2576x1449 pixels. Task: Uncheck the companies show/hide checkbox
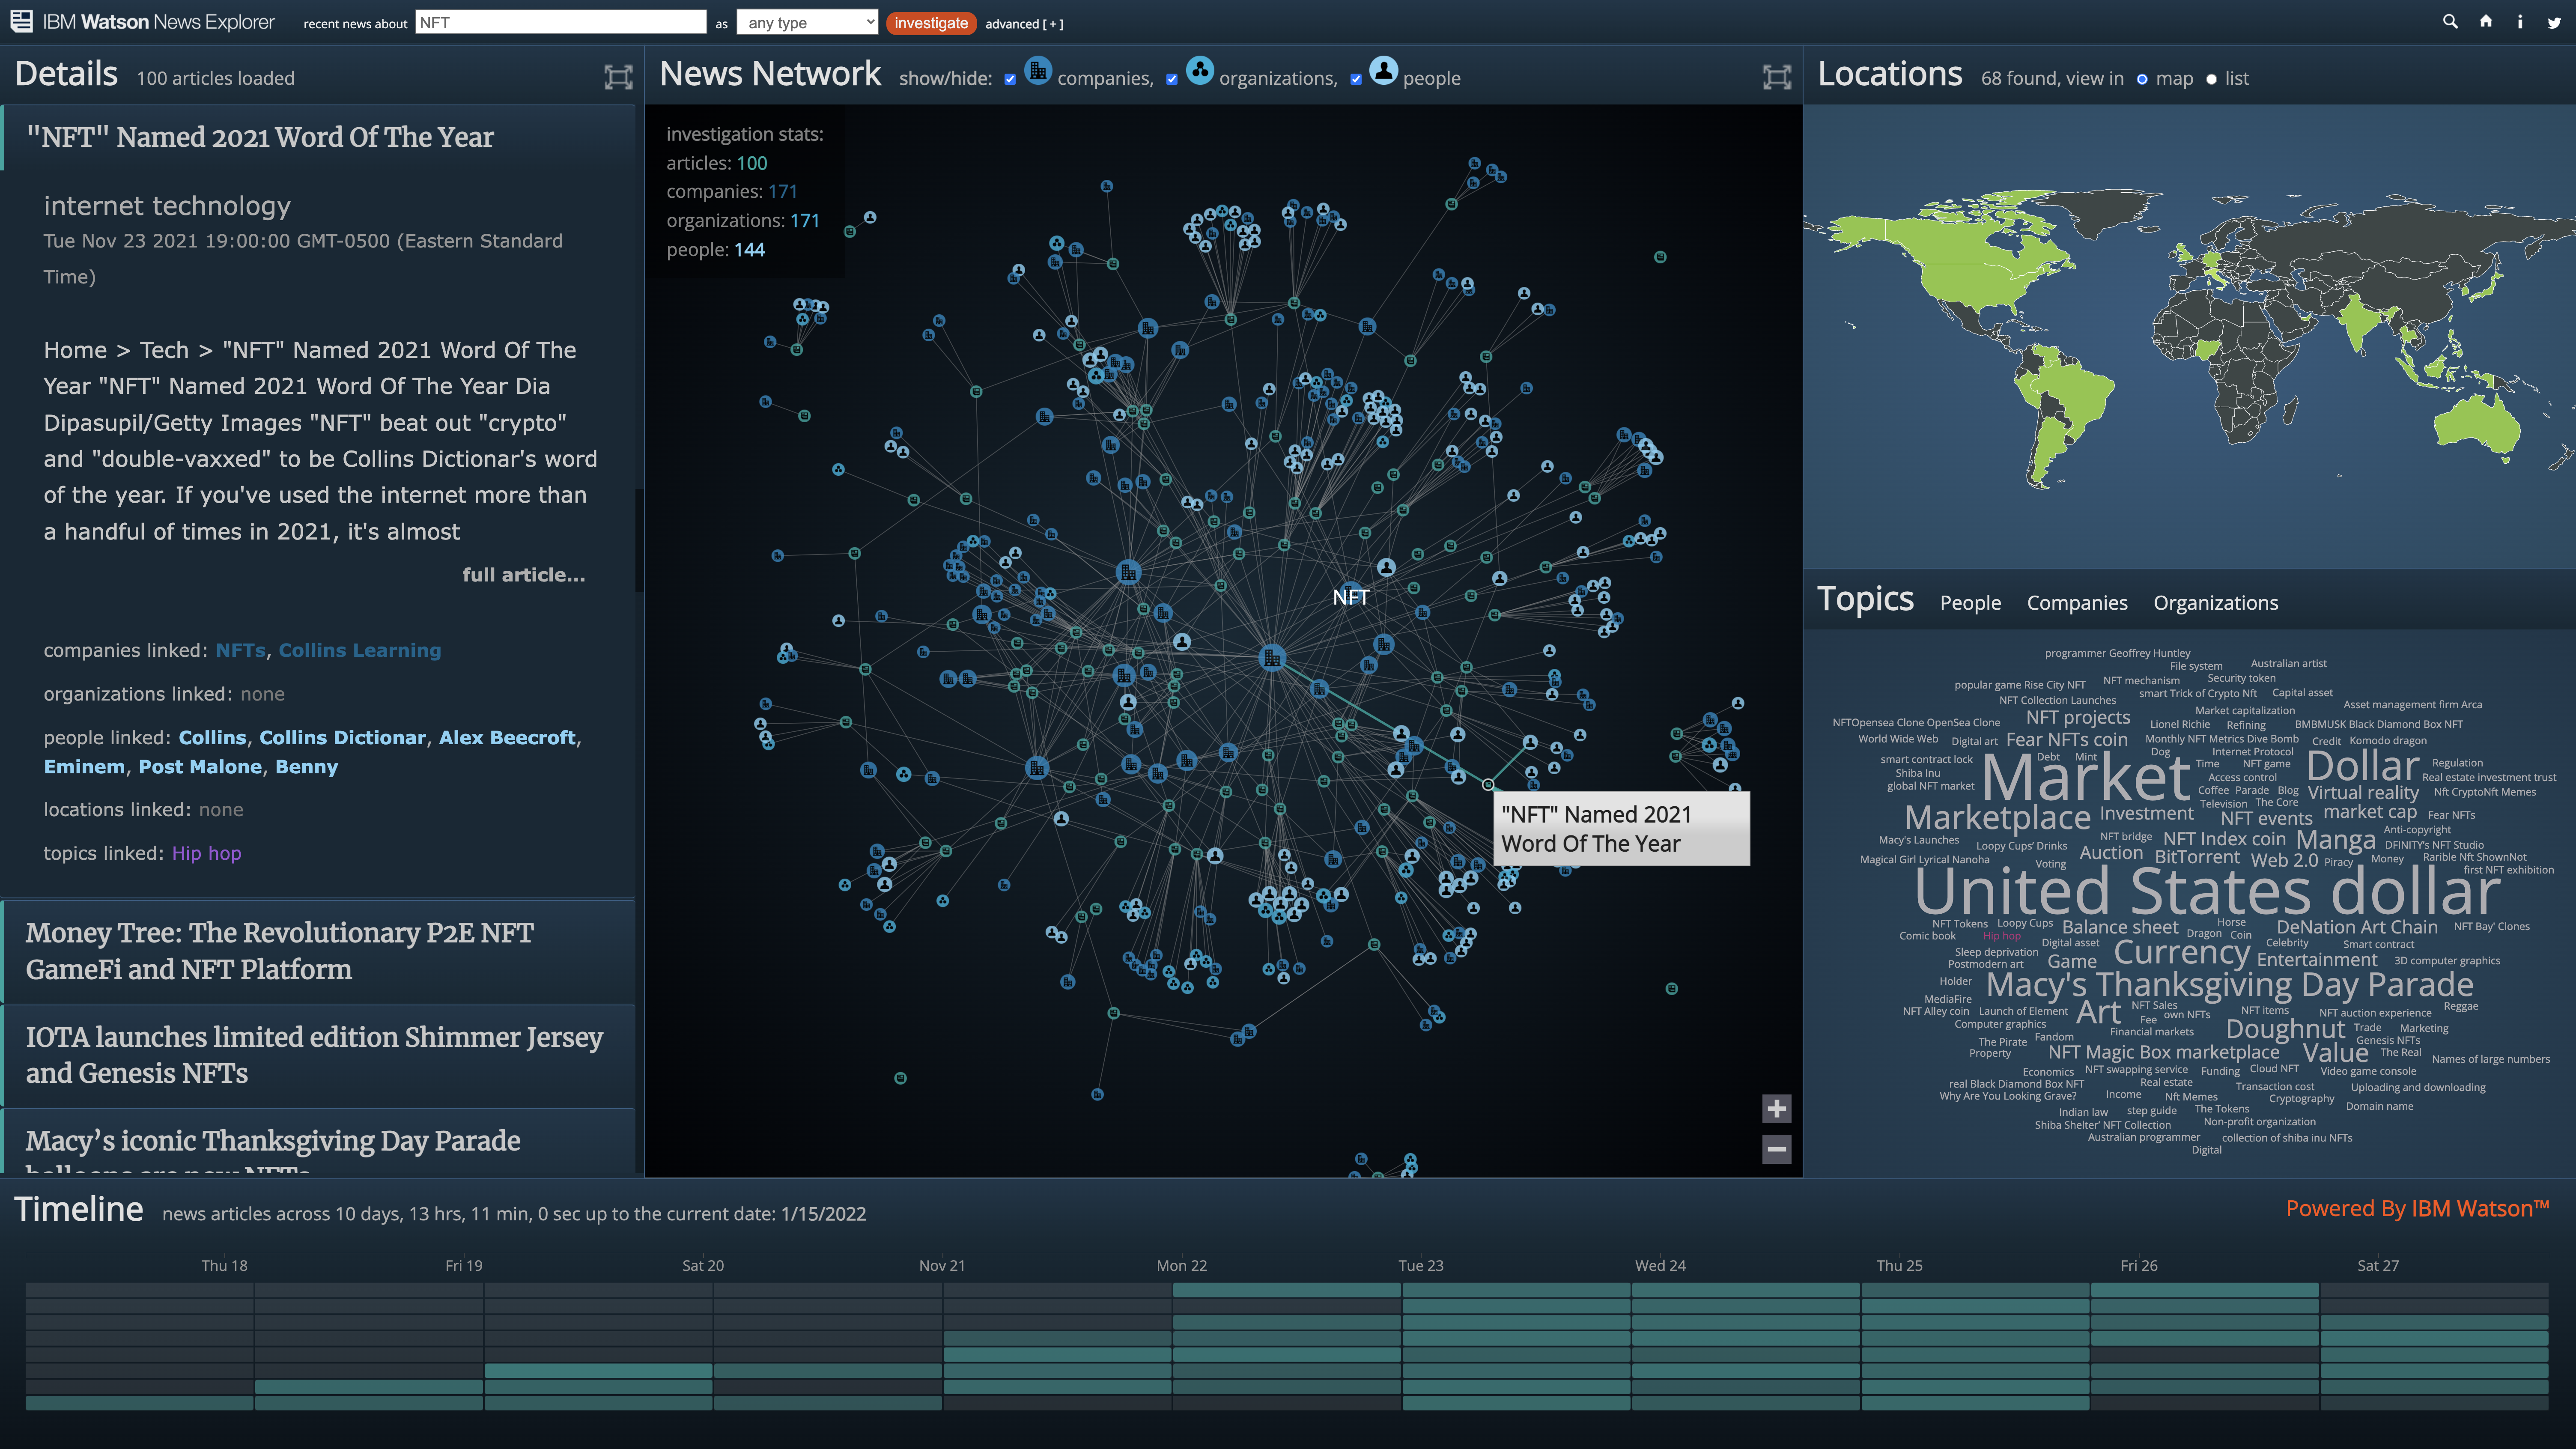[1010, 79]
